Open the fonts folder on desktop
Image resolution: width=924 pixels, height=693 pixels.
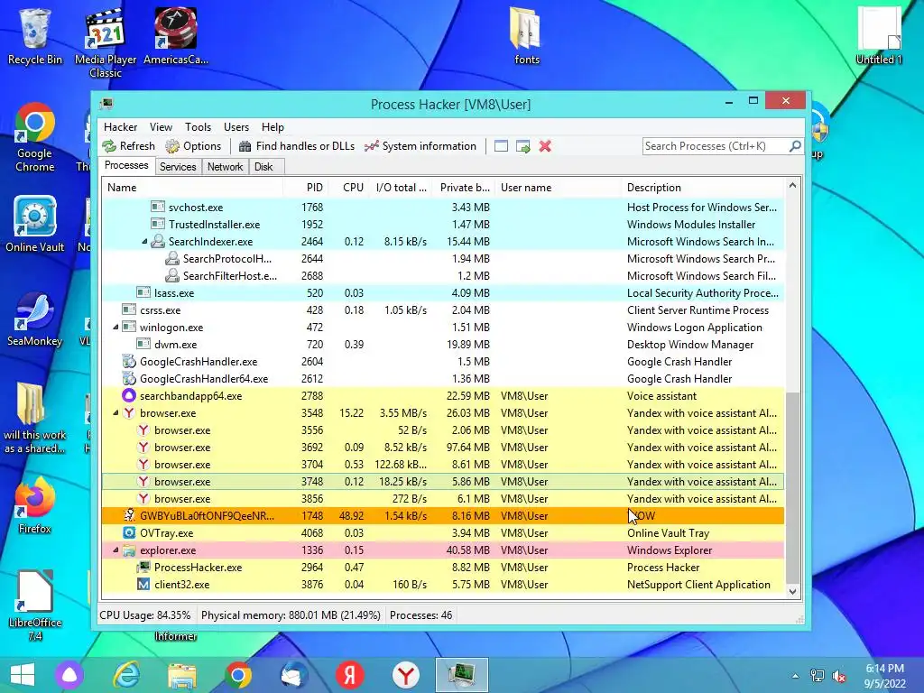point(526,36)
